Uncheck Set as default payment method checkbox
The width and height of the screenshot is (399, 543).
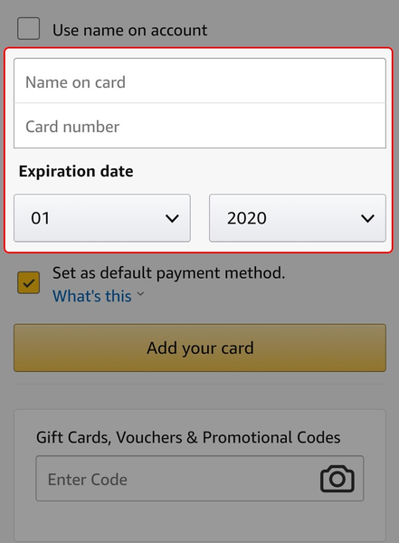[28, 282]
